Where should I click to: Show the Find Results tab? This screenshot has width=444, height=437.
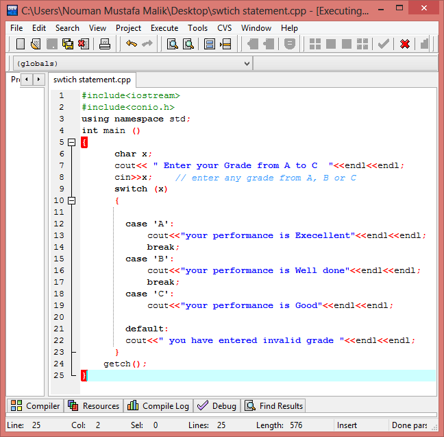coord(273,406)
